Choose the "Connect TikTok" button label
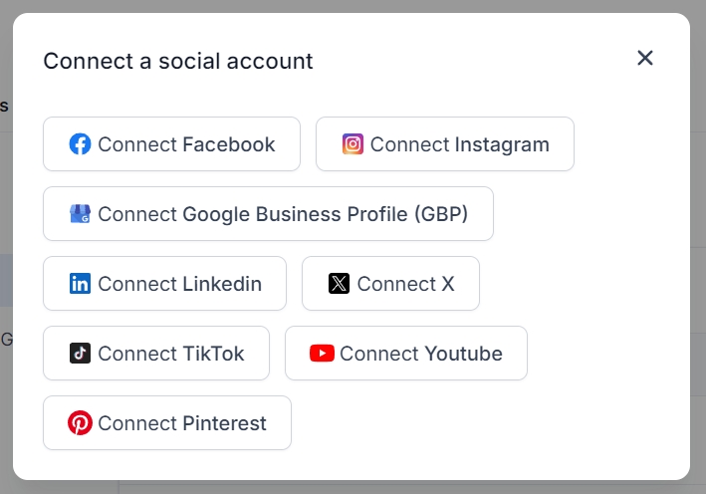706x494 pixels. [170, 354]
